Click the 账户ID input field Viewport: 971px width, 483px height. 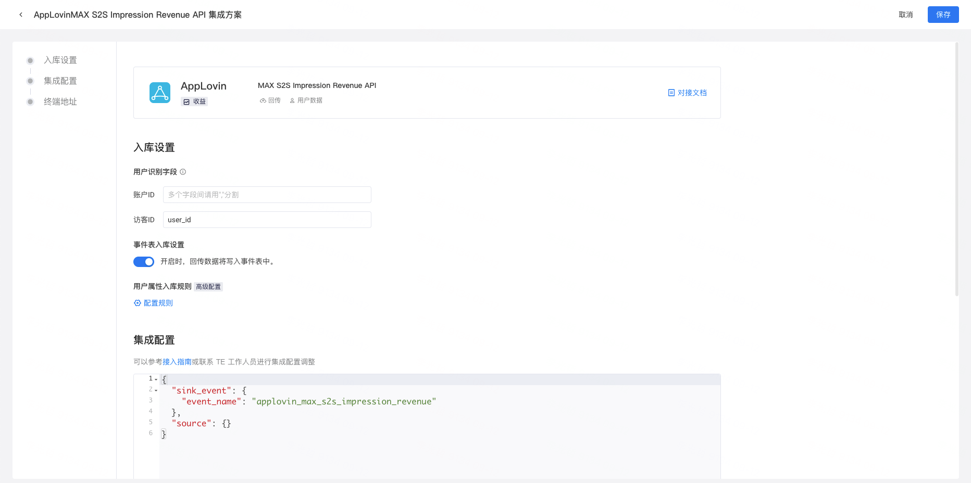point(267,194)
